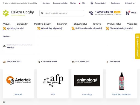This screenshot has width=140, height=105.
Task: Click the green paw logo icon
Action: point(6,13)
